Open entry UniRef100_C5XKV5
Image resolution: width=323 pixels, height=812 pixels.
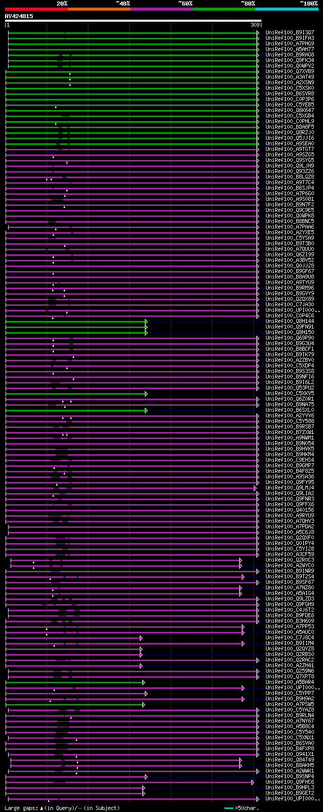tap(290, 394)
